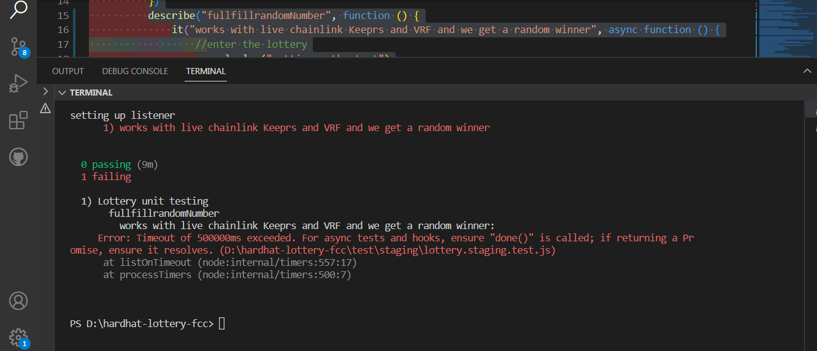Open the Run and Debug view
The height and width of the screenshot is (351, 817).
18,83
